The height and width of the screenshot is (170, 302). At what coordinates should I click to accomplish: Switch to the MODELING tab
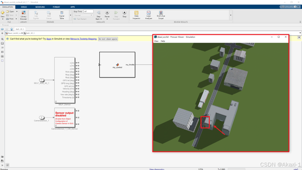point(40,7)
